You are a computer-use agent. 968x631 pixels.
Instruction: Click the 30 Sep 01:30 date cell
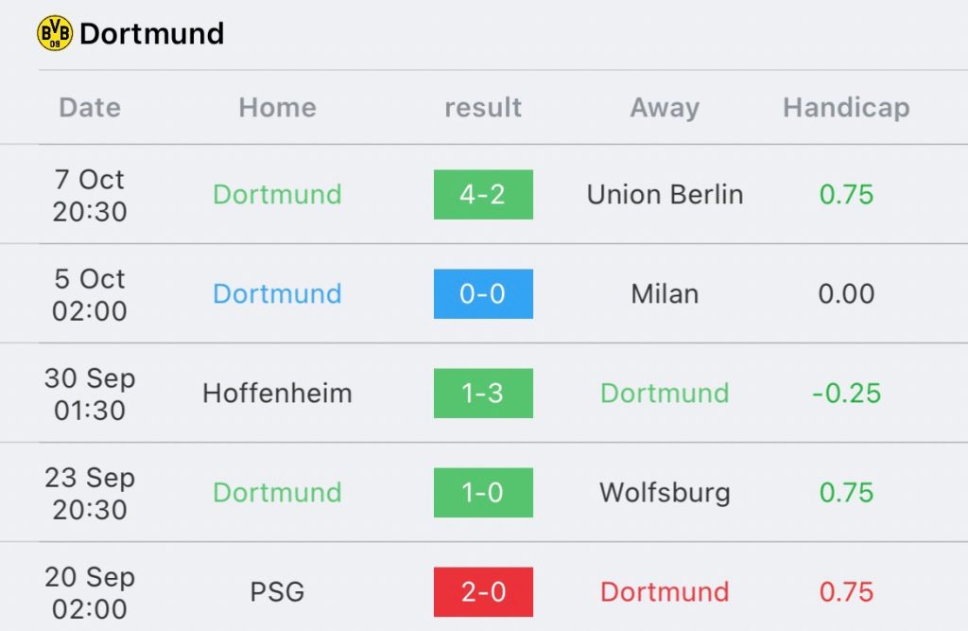(x=90, y=394)
